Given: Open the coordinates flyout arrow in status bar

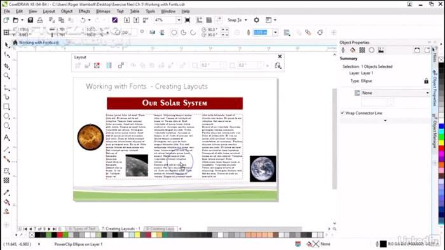Looking at the screenshot, I should point(39,244).
